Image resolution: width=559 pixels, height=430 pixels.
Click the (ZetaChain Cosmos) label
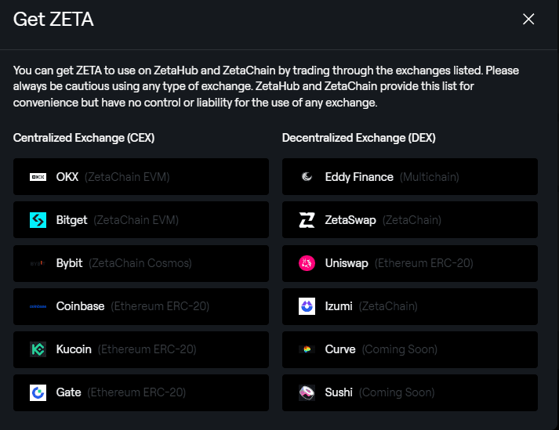(x=140, y=263)
